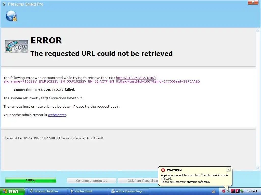Click the green safely remove hardware tray icon
This screenshot has height=195, width=261.
click(242, 191)
